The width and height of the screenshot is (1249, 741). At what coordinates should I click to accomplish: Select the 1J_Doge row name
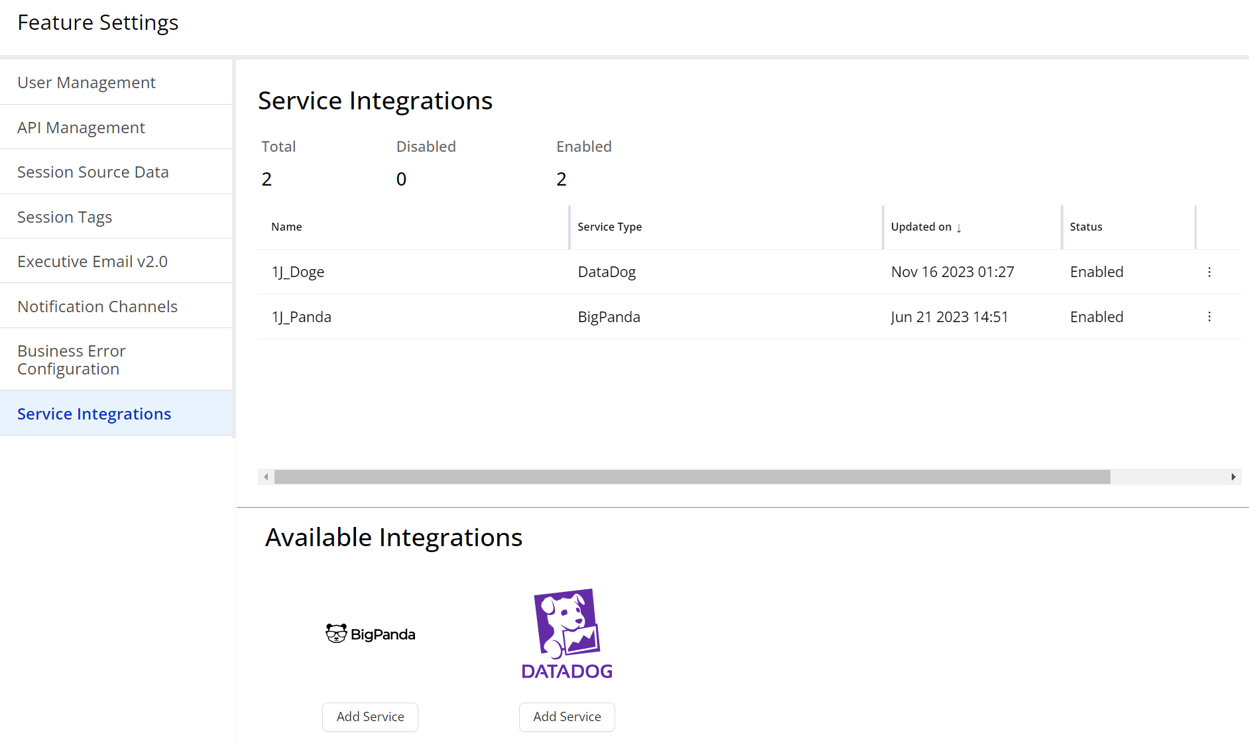point(298,272)
